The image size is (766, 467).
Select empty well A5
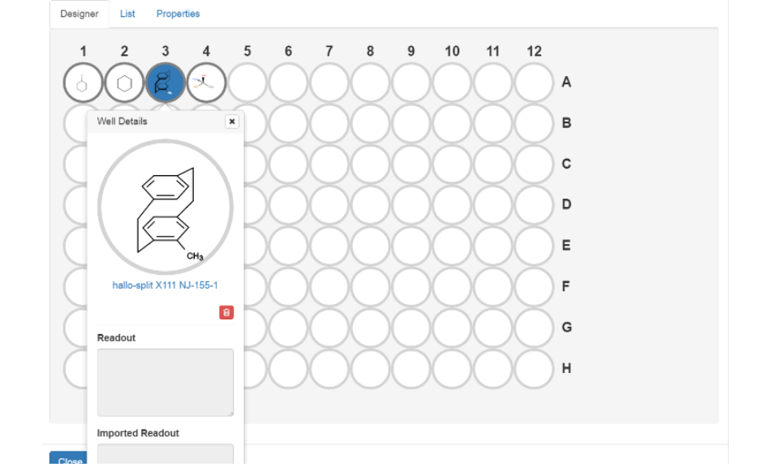(x=247, y=83)
